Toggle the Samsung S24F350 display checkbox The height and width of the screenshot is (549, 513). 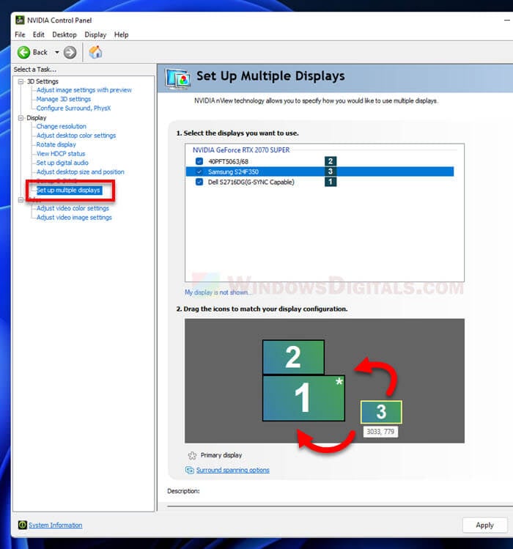[199, 172]
